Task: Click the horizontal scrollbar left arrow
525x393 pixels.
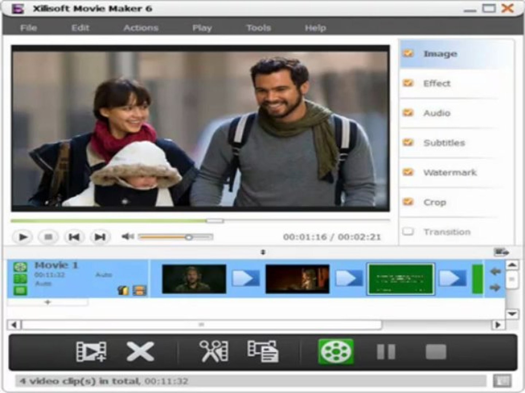Action: click(14, 325)
